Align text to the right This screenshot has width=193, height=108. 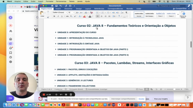(x=105, y=16)
